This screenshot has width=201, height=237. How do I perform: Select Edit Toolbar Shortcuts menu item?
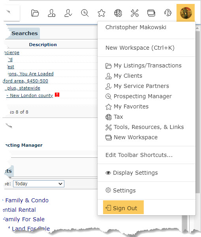pyautogui.click(x=139, y=155)
